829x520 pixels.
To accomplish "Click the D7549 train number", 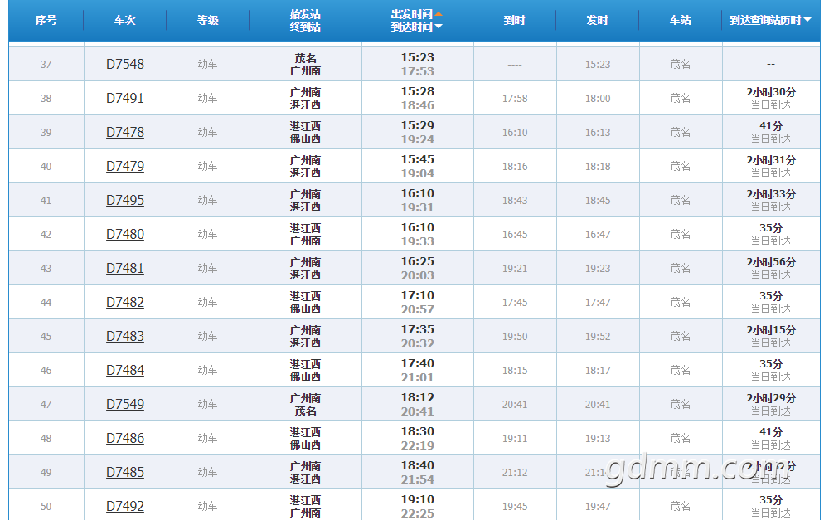I will point(125,404).
